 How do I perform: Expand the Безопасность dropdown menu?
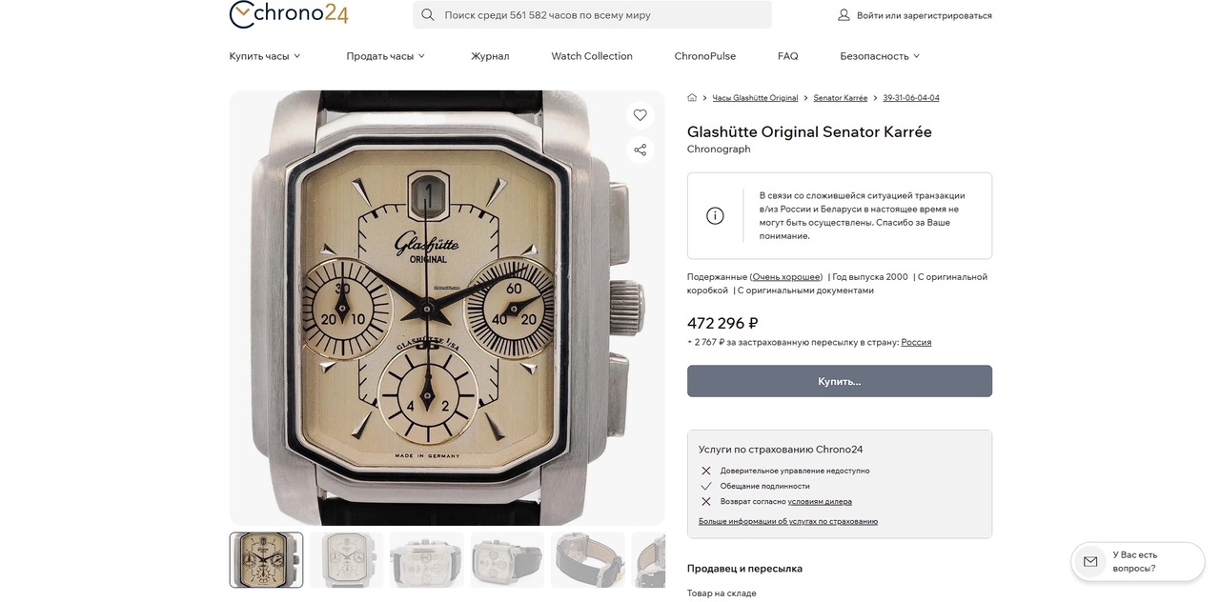[x=880, y=56]
